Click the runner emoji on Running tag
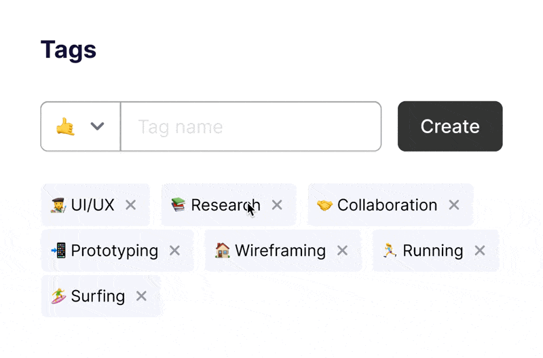Screen dimensions: 543x358 click(x=390, y=250)
